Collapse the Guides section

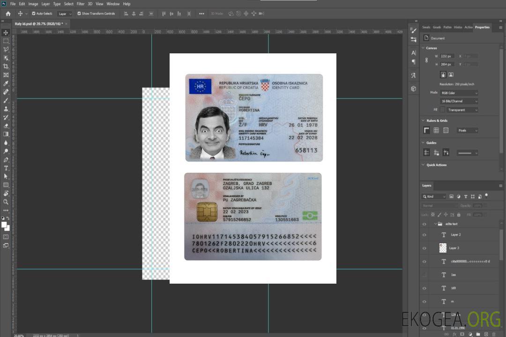tap(423, 143)
